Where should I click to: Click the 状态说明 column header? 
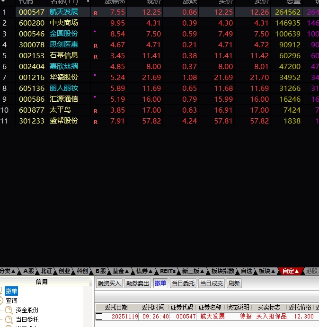(238, 307)
